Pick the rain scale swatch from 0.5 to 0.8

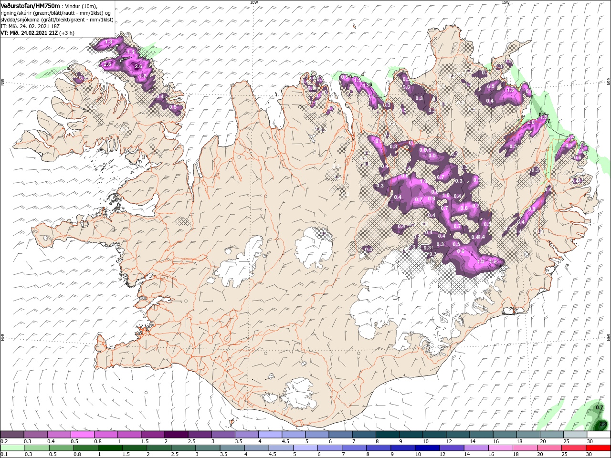point(61,448)
